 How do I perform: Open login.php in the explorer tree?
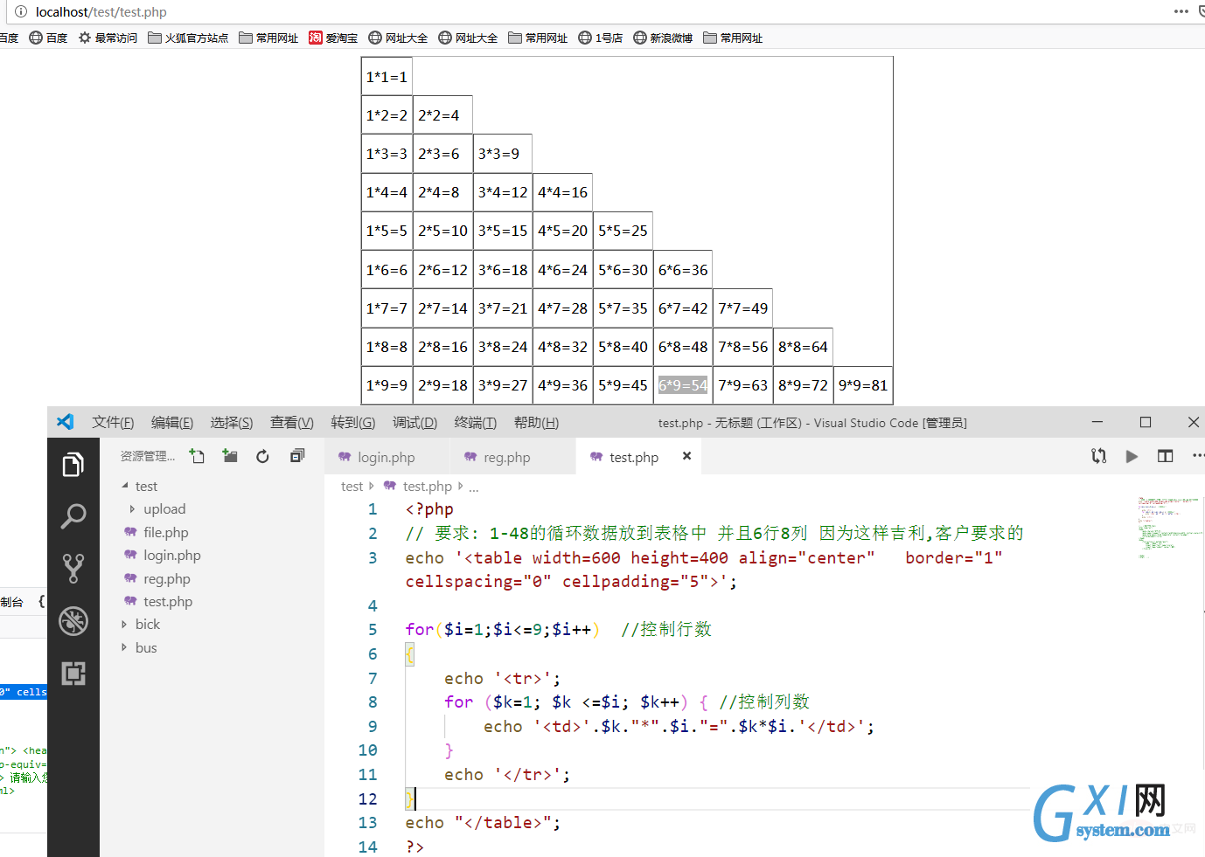click(171, 555)
